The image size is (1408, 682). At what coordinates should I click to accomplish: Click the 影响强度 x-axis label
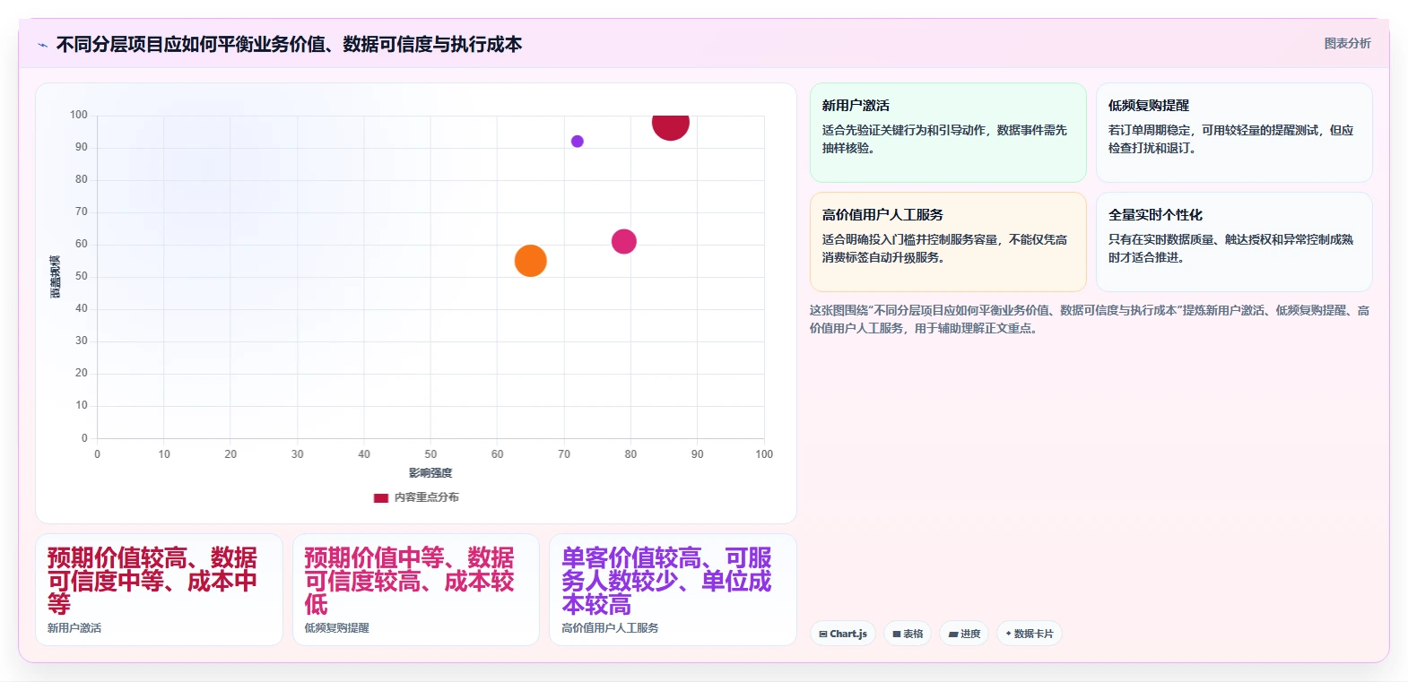point(430,473)
